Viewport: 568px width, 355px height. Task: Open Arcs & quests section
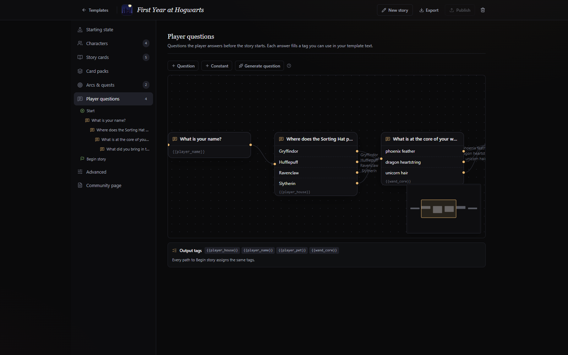[x=113, y=85]
